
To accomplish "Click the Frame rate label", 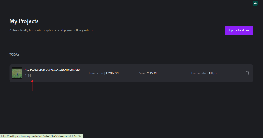I will point(199,73).
